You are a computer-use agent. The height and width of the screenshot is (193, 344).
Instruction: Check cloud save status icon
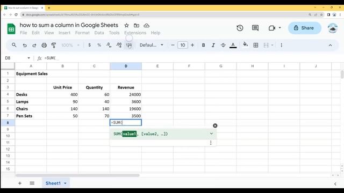(147, 25)
